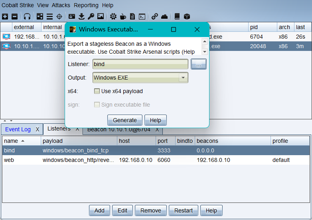Click the external column header in sessions table
Viewport: 312px width, 220px height.
pos(27,27)
